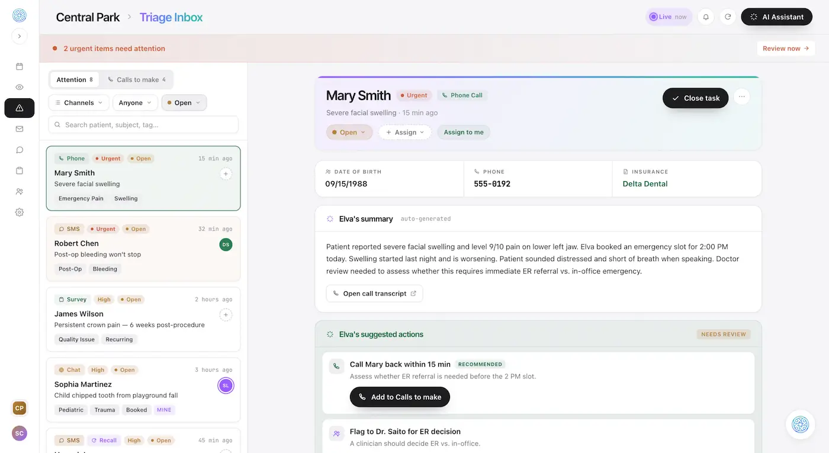Change Mary Smith's Open status dropdown
Image resolution: width=829 pixels, height=453 pixels.
(349, 132)
